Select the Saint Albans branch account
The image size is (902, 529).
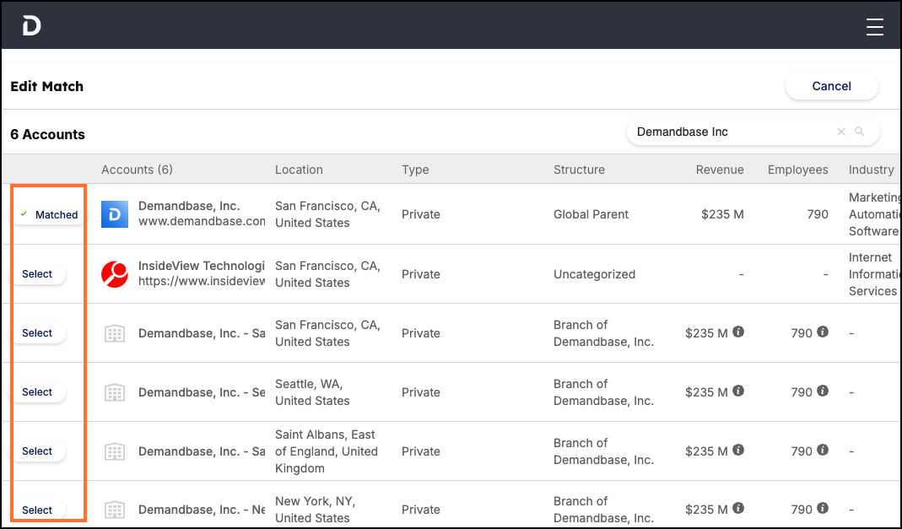(x=37, y=451)
